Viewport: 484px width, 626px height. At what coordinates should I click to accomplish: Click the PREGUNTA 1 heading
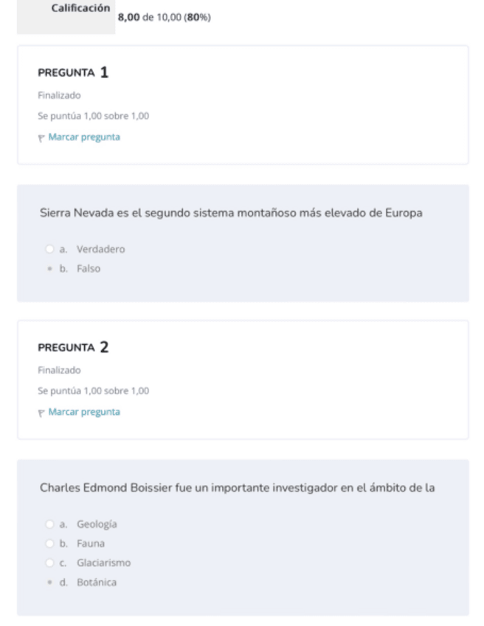pos(73,73)
